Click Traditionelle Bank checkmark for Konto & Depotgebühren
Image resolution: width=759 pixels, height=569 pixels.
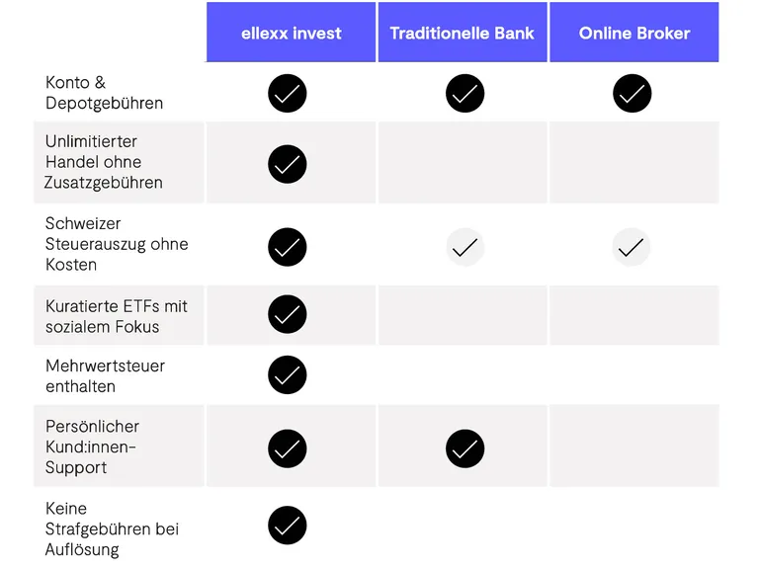click(464, 94)
